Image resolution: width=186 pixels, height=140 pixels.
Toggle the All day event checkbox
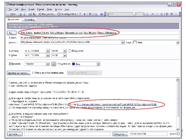pyautogui.click(x=69, y=51)
